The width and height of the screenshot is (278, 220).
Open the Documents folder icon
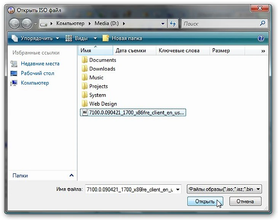point(85,60)
